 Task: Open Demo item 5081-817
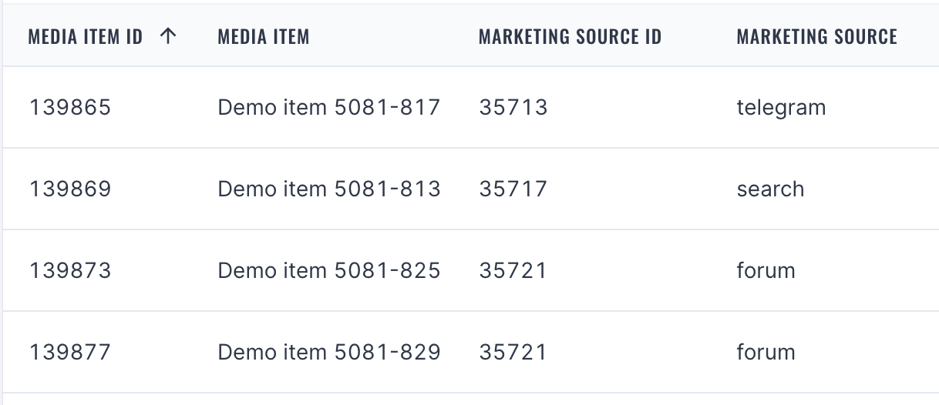pyautogui.click(x=329, y=107)
